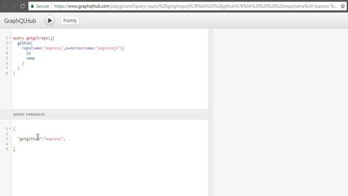This screenshot has width=348, height=196.
Task: Click the Prettify button
Action: coord(70,21)
